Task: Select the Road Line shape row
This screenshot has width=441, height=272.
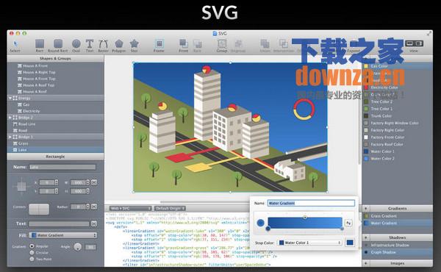Action: coord(55,124)
